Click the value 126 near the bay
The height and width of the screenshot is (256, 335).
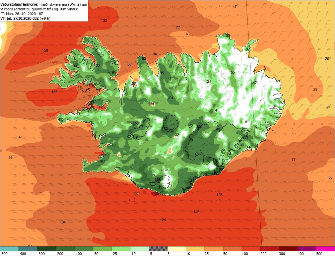tap(102, 107)
